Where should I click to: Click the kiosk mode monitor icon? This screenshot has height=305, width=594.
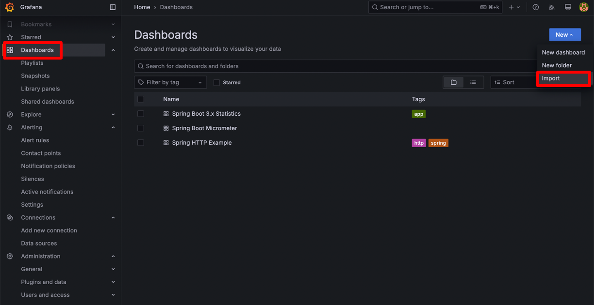pyautogui.click(x=568, y=7)
